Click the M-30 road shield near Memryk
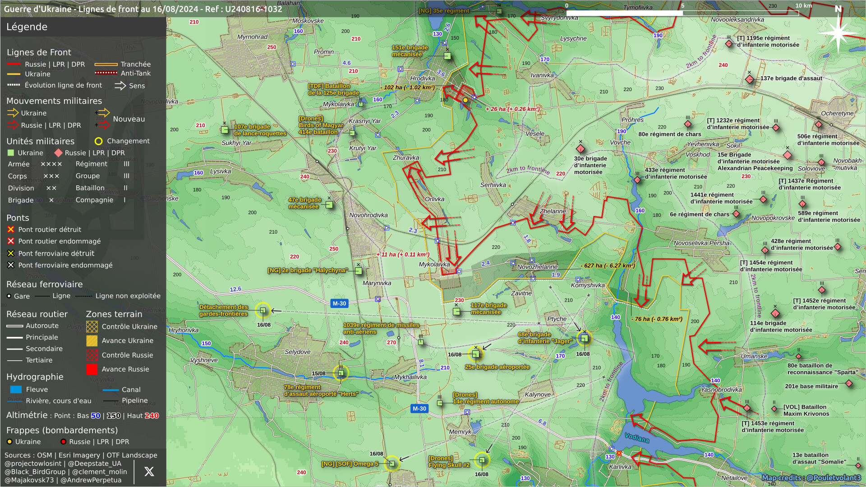Screen dimensions: 866x487 click(419, 409)
